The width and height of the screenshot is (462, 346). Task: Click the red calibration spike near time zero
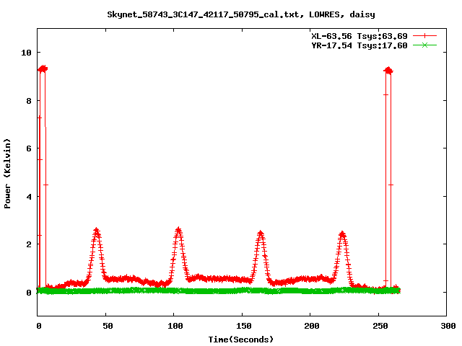[43, 69]
